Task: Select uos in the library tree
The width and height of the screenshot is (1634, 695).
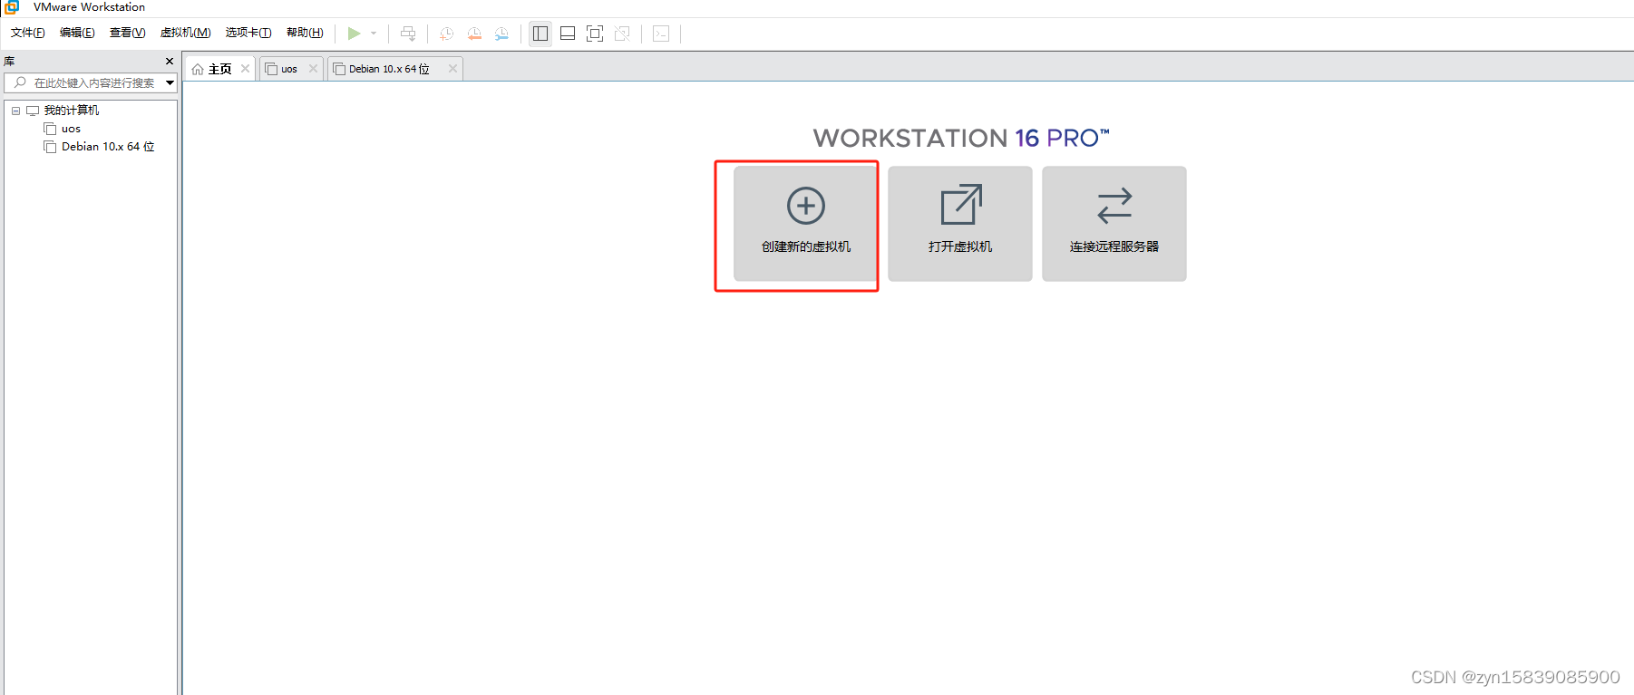Action: (71, 129)
